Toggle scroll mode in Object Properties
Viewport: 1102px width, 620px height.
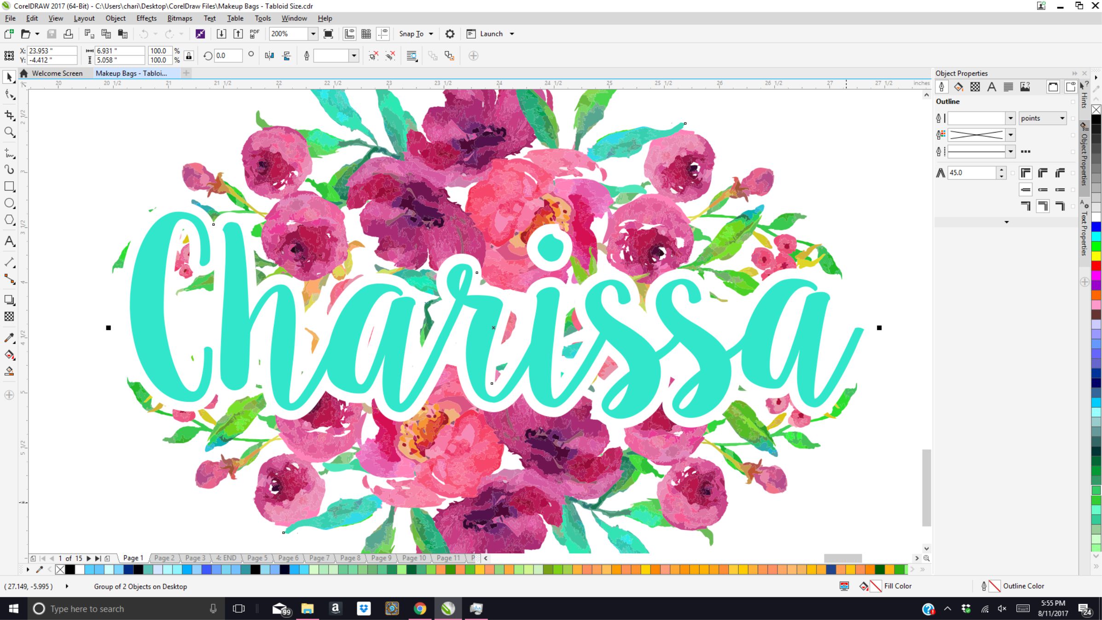(x=1053, y=87)
